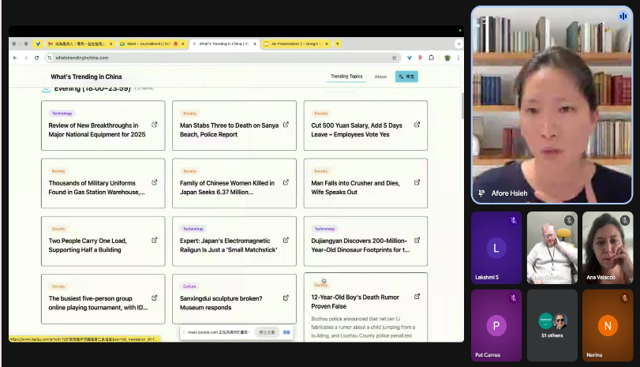
Task: Close the Gmail browser tab
Action: point(110,43)
